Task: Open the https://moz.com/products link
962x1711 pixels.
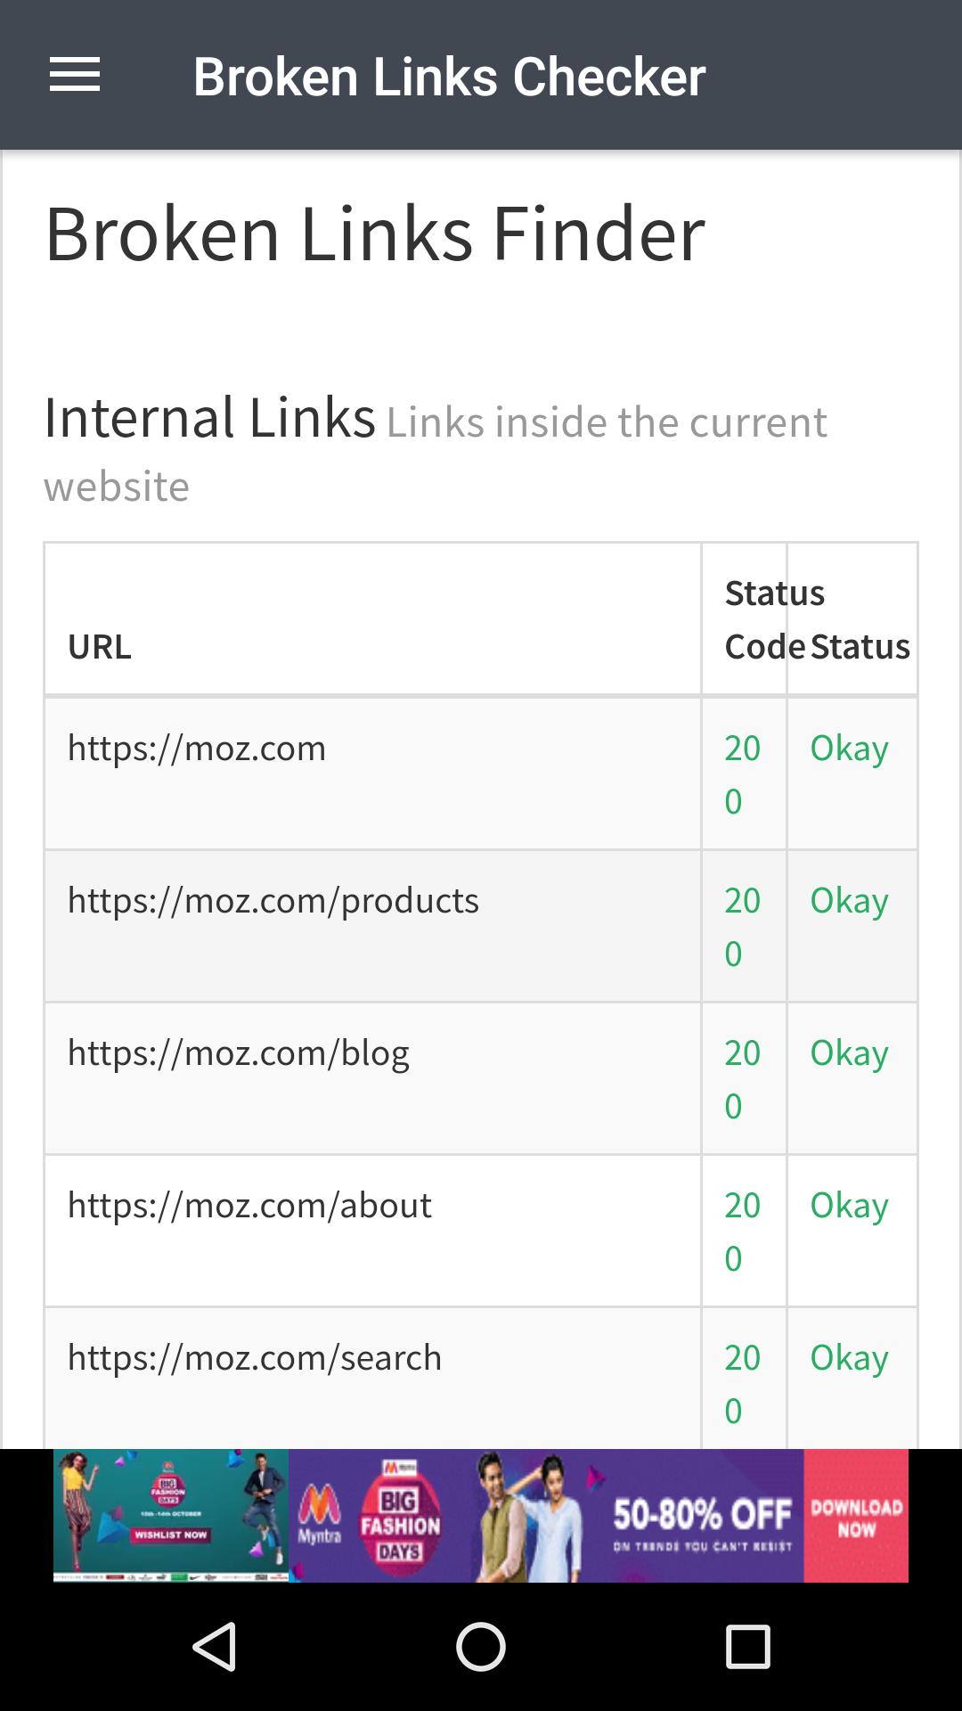Action: coord(273,900)
